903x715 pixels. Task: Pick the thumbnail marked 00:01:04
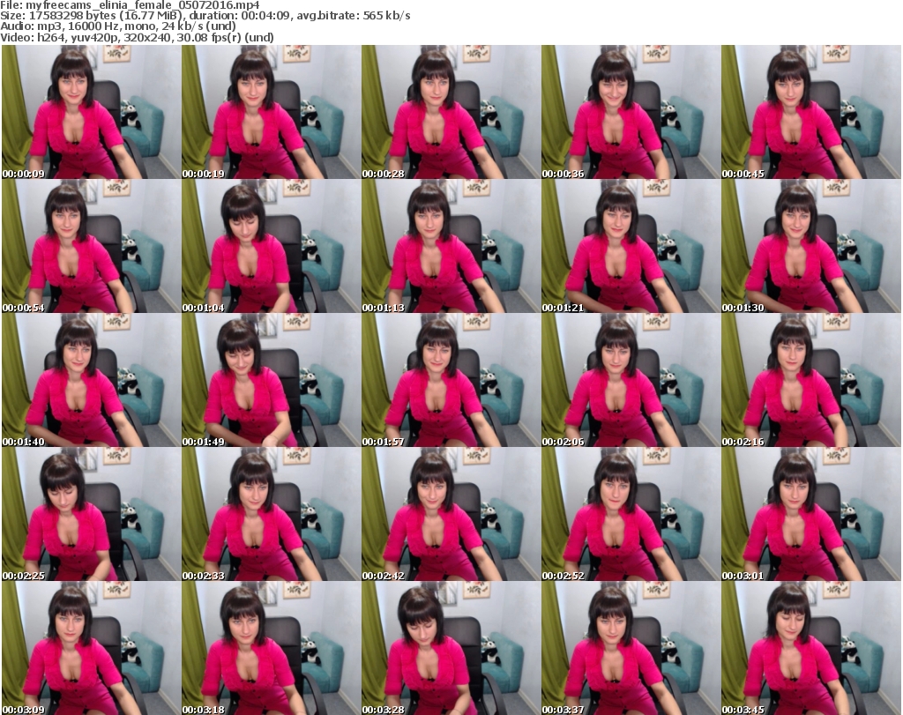(x=272, y=246)
